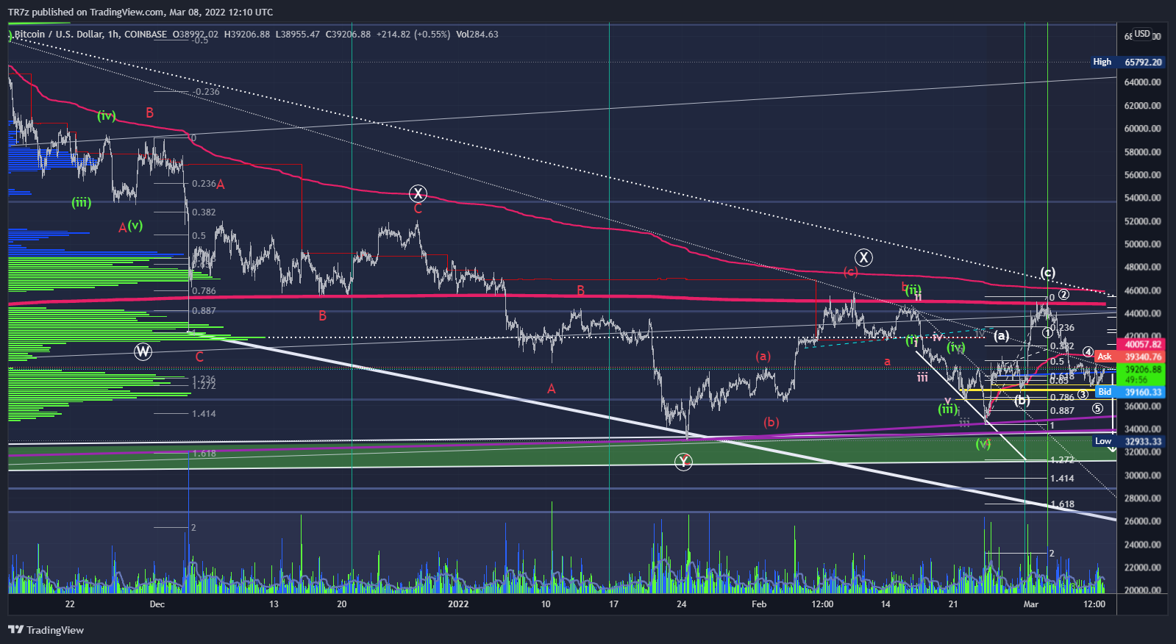This screenshot has width=1176, height=644.
Task: Click the Vol284.63 volume readout
Action: point(477,35)
